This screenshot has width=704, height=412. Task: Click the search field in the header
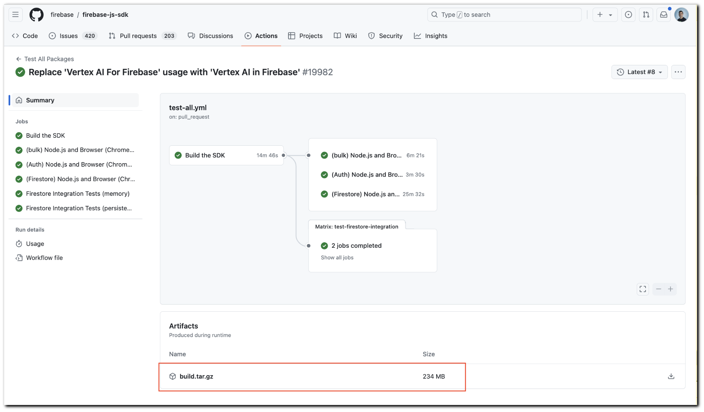(504, 14)
